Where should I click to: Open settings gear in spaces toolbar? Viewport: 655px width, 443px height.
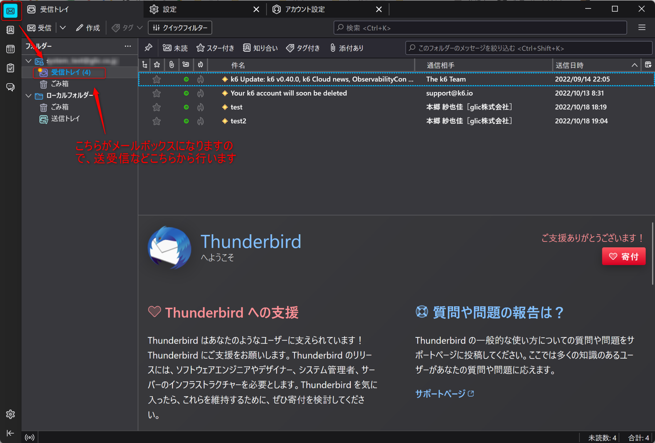pyautogui.click(x=10, y=414)
